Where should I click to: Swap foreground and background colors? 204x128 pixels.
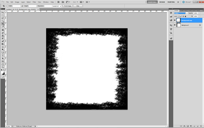pos(4,70)
